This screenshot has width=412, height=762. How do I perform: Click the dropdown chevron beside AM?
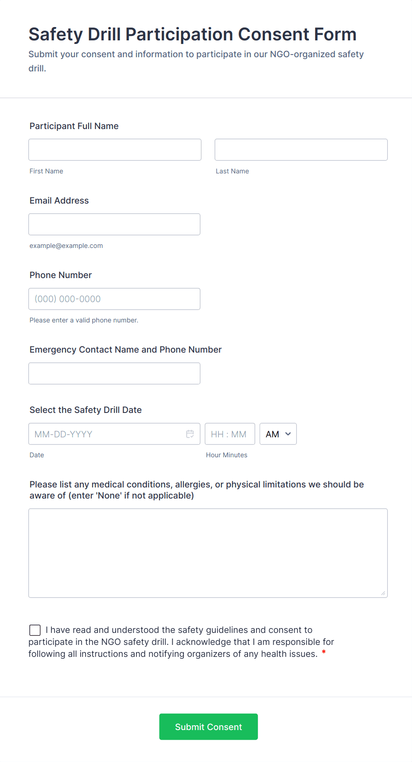(x=288, y=434)
